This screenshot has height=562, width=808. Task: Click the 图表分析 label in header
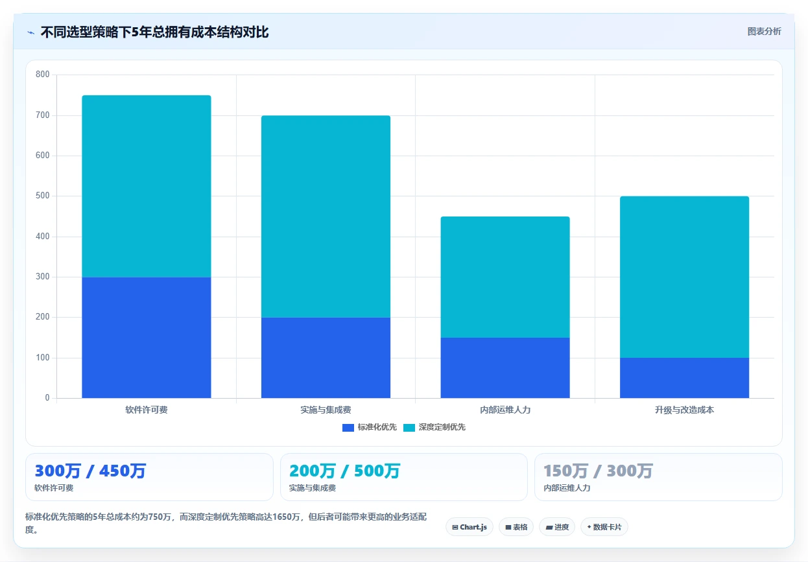pyautogui.click(x=764, y=31)
